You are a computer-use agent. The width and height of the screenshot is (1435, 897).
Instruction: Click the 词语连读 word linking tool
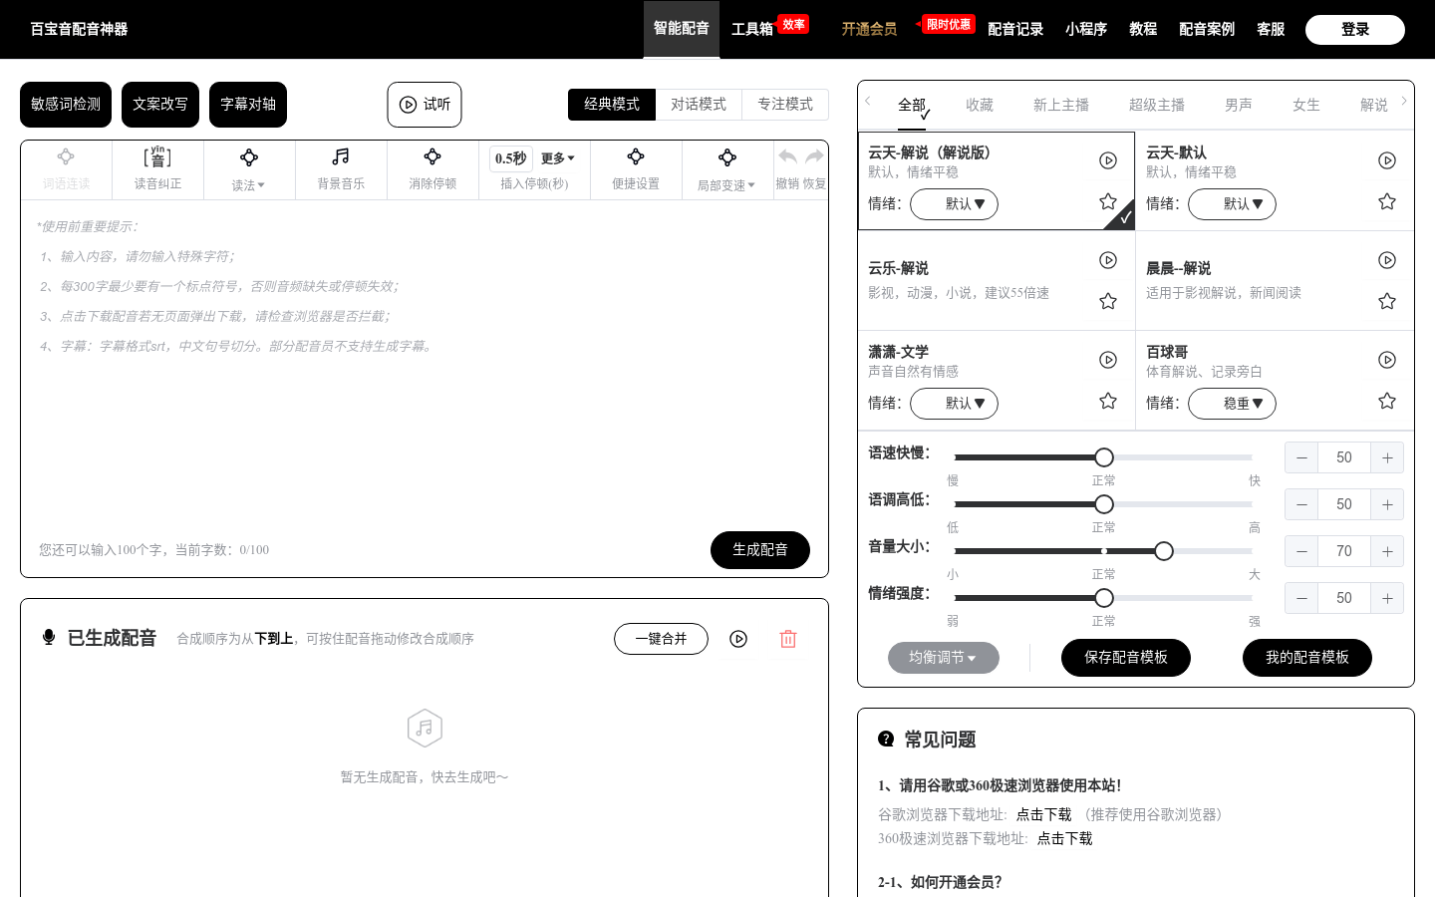[66, 169]
